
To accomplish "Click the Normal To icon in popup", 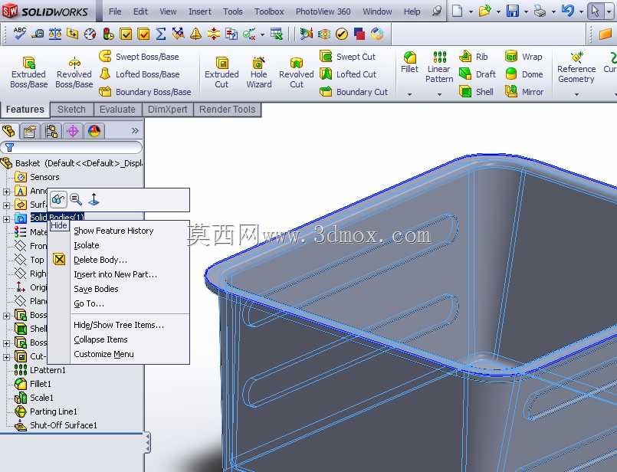I will pos(94,200).
